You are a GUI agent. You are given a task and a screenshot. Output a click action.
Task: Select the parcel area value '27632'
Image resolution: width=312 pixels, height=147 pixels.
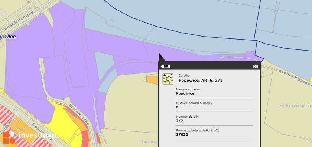(x=182, y=134)
